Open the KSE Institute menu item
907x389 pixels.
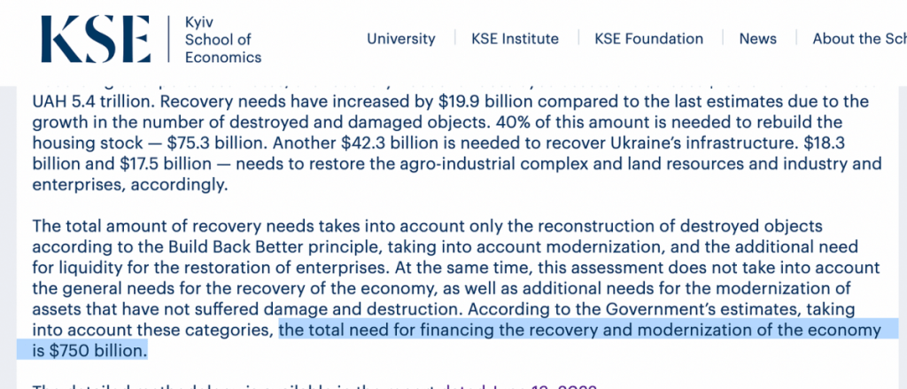515,39
